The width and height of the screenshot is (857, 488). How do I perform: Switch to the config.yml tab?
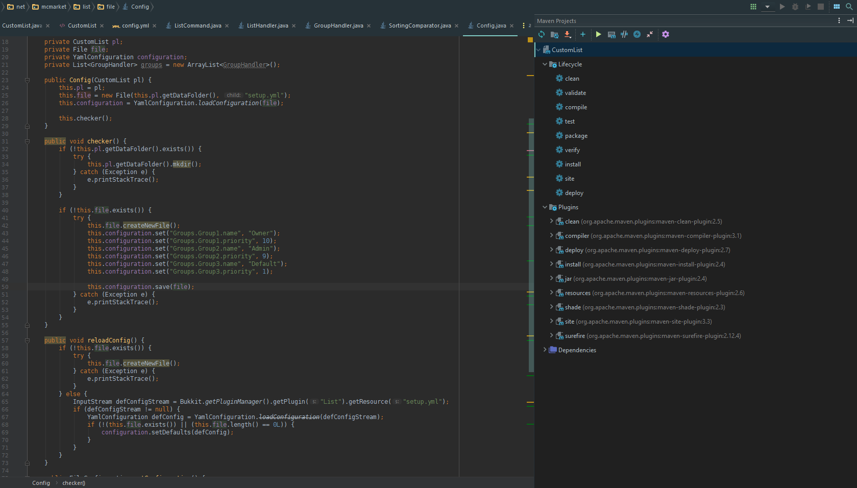tap(135, 26)
